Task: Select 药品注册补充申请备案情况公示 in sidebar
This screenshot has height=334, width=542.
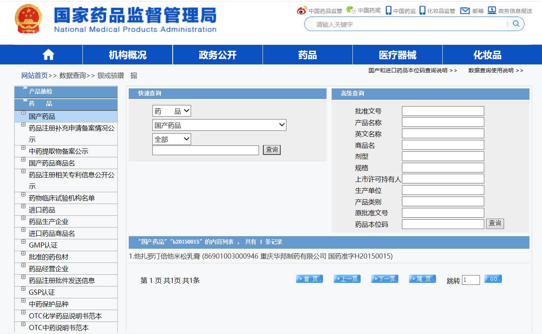Action: pyautogui.click(x=72, y=134)
